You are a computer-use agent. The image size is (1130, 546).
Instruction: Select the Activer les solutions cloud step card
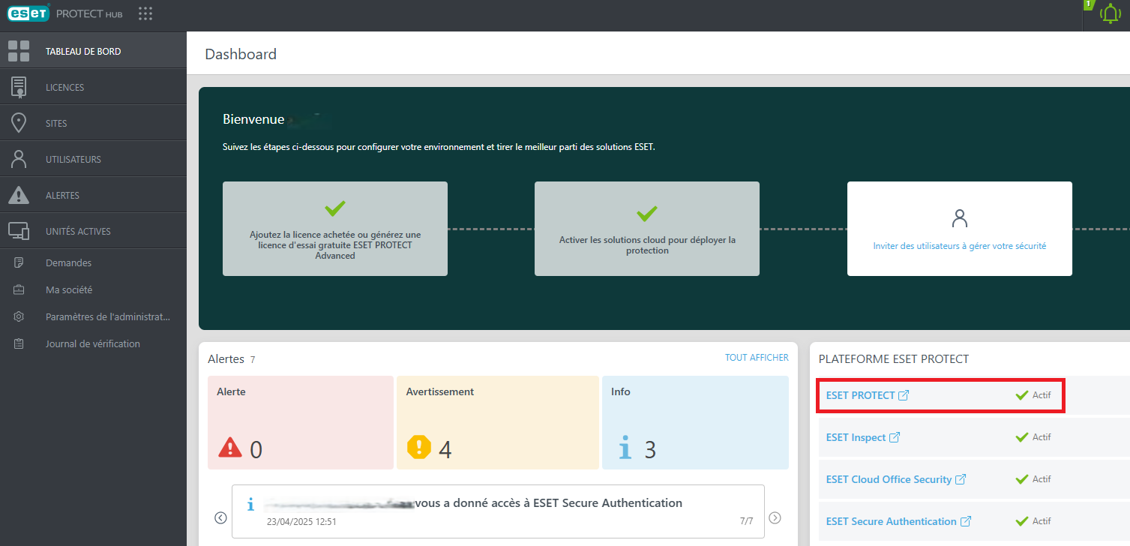tap(647, 229)
